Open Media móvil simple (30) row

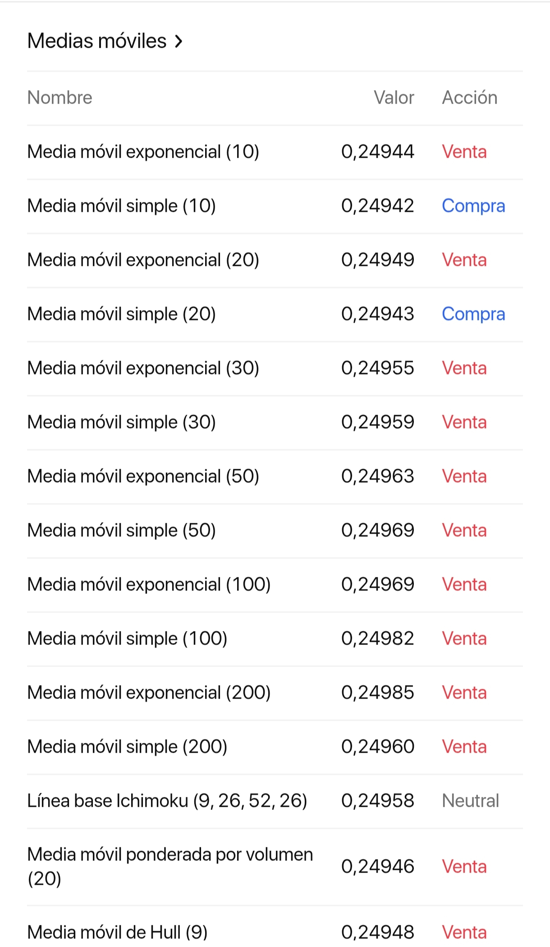275,423
